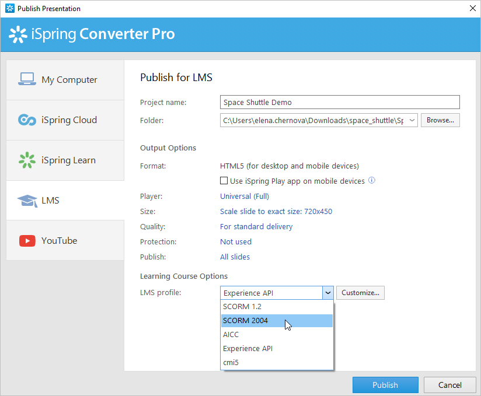481x396 pixels.
Task: Close the Publish Presentation dialog
Action: [x=473, y=8]
